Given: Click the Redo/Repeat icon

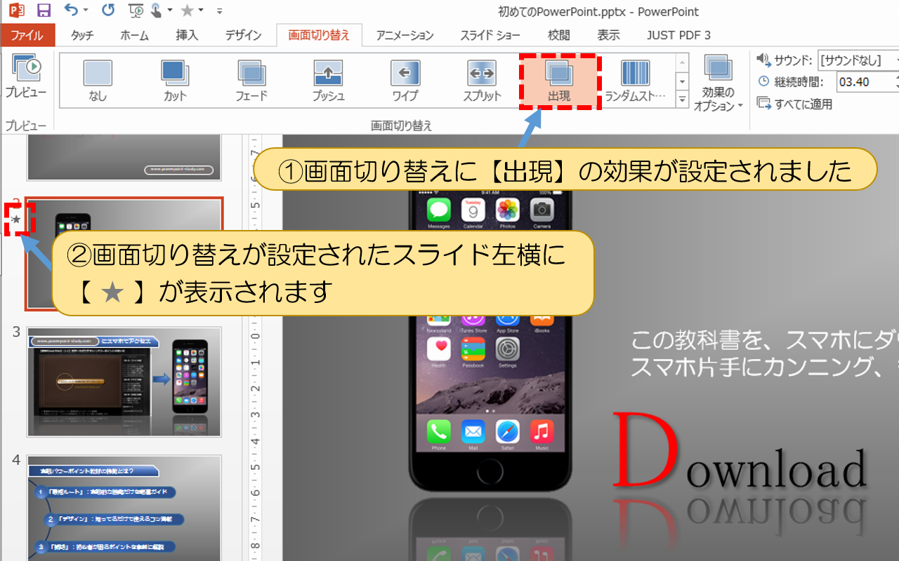Looking at the screenshot, I should tap(107, 11).
